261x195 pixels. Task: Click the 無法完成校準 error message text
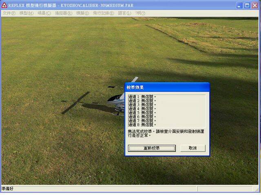coord(166,134)
